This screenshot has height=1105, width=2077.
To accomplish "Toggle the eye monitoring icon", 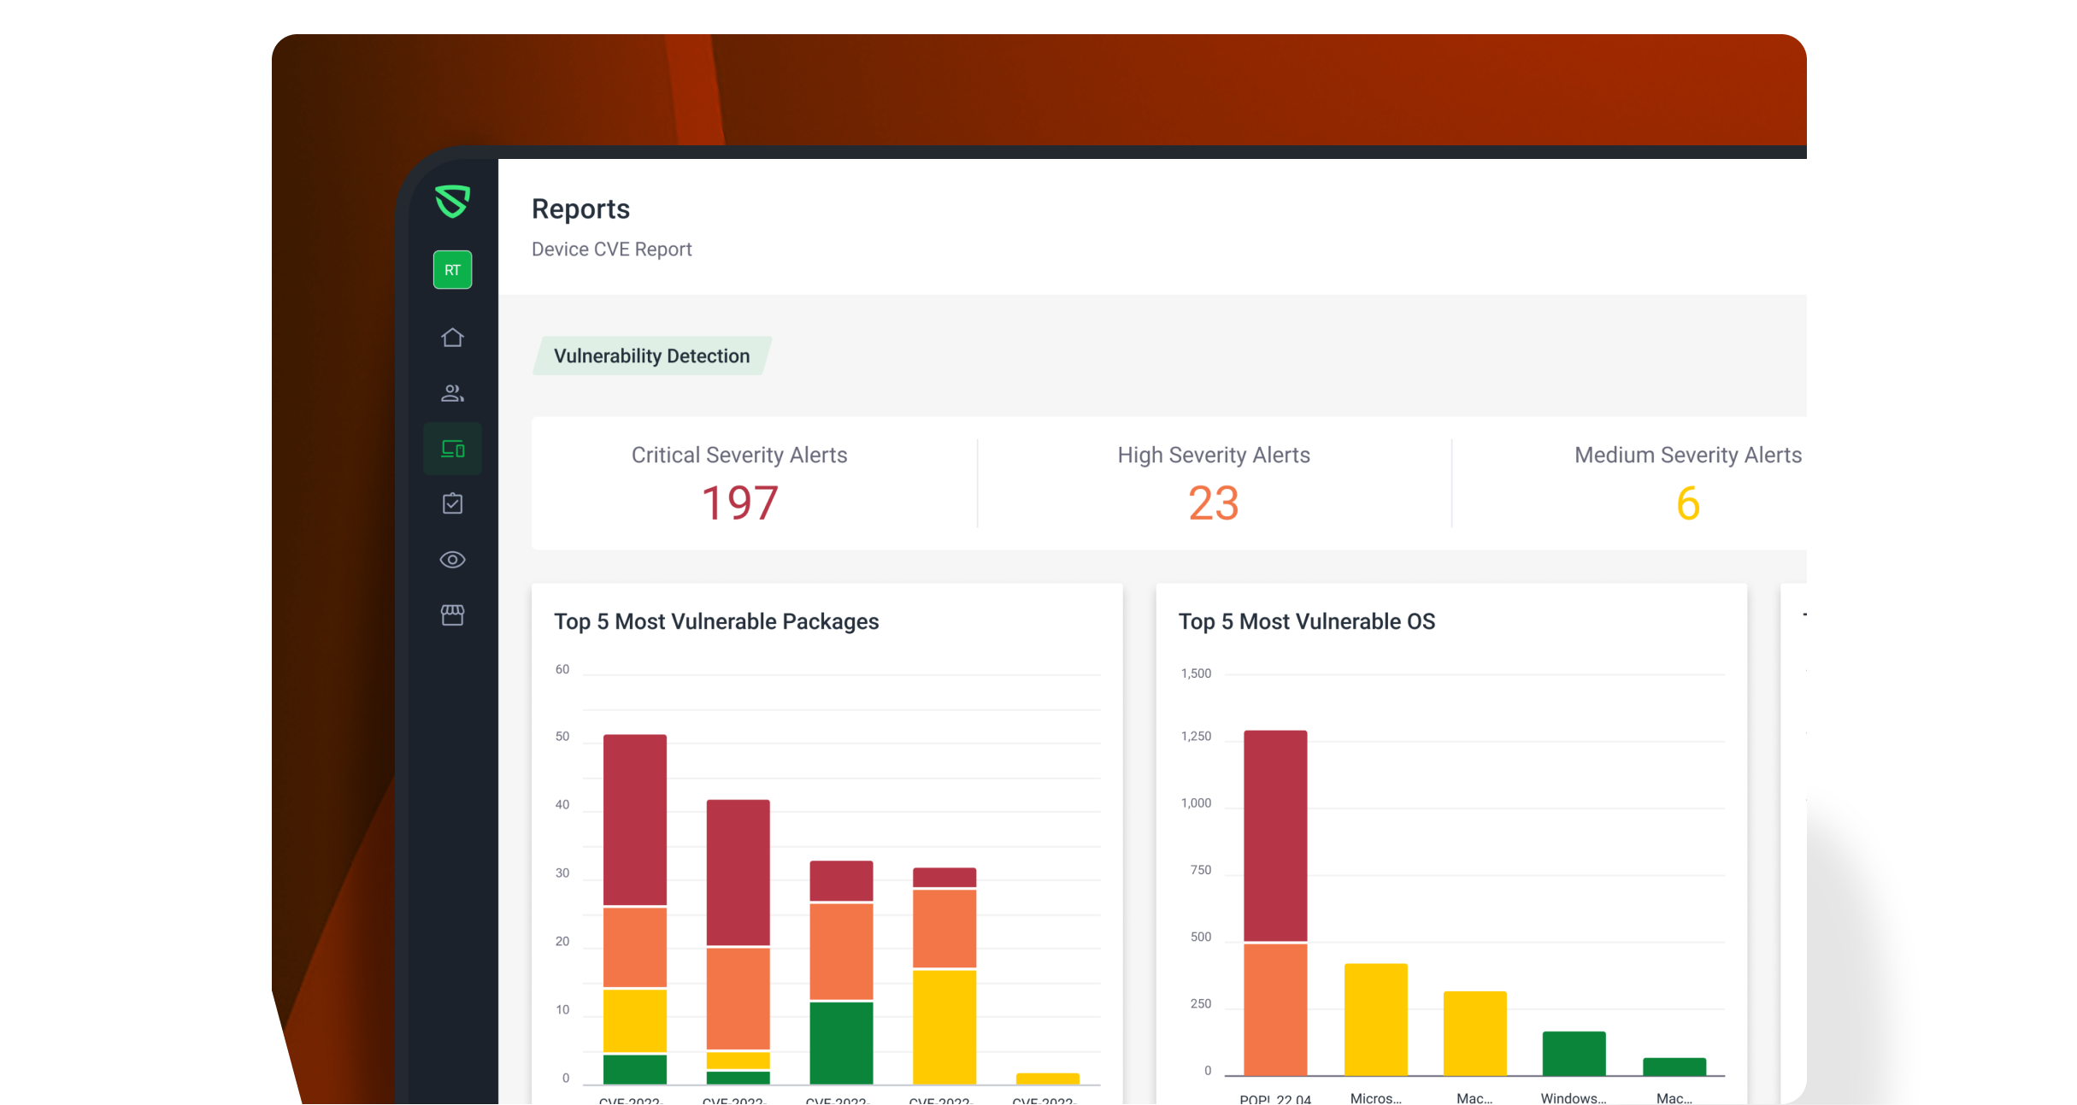I will tap(452, 559).
